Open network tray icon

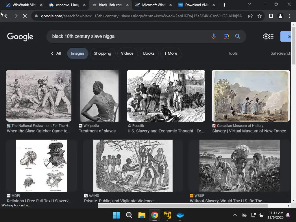point(253,215)
